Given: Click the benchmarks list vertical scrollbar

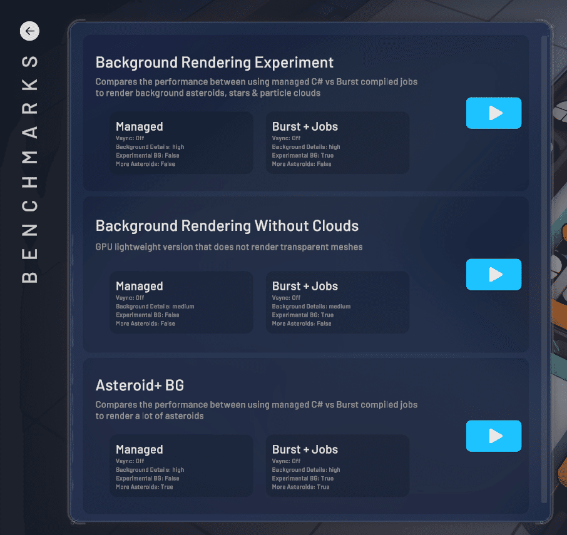Looking at the screenshot, I should click(544, 269).
